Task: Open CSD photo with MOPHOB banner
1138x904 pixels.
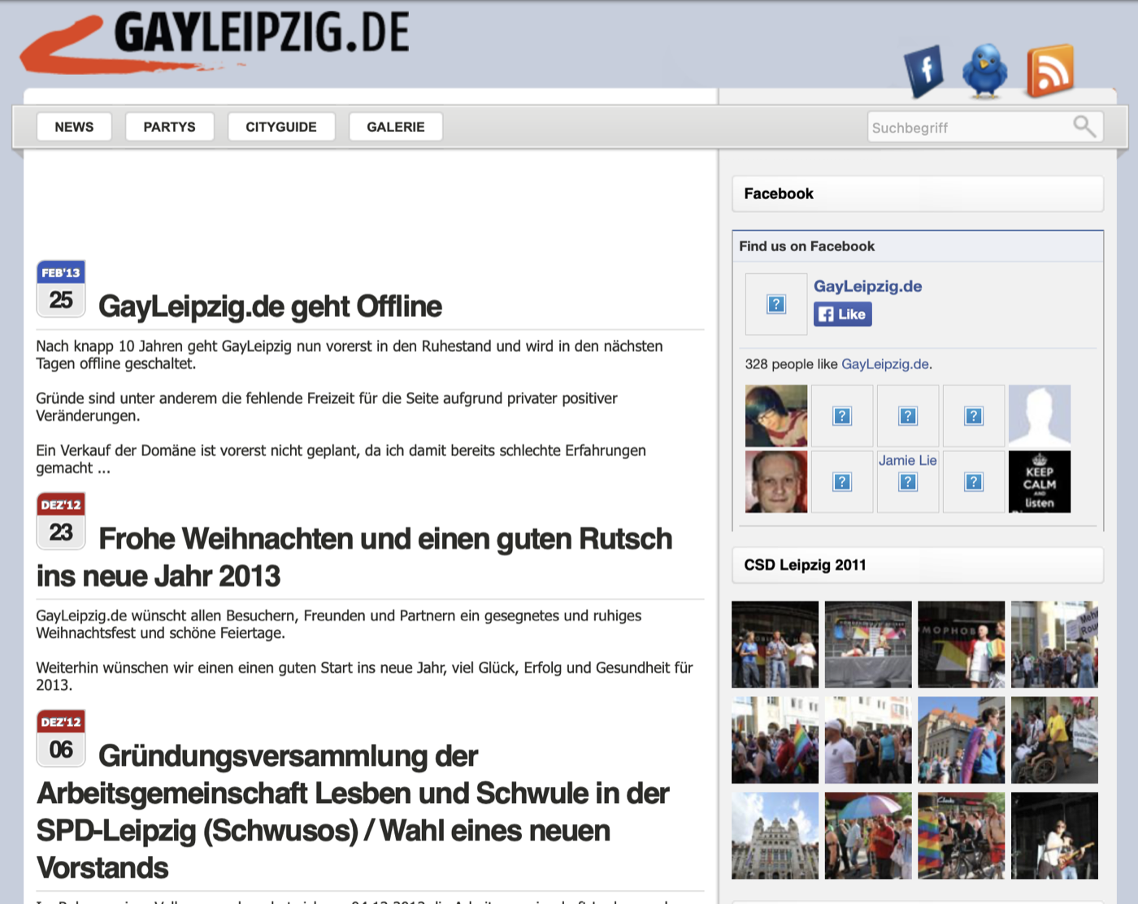Action: tap(962, 645)
